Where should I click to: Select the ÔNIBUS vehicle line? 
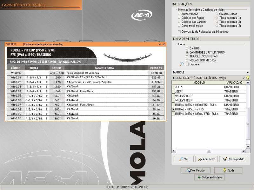click(187, 48)
